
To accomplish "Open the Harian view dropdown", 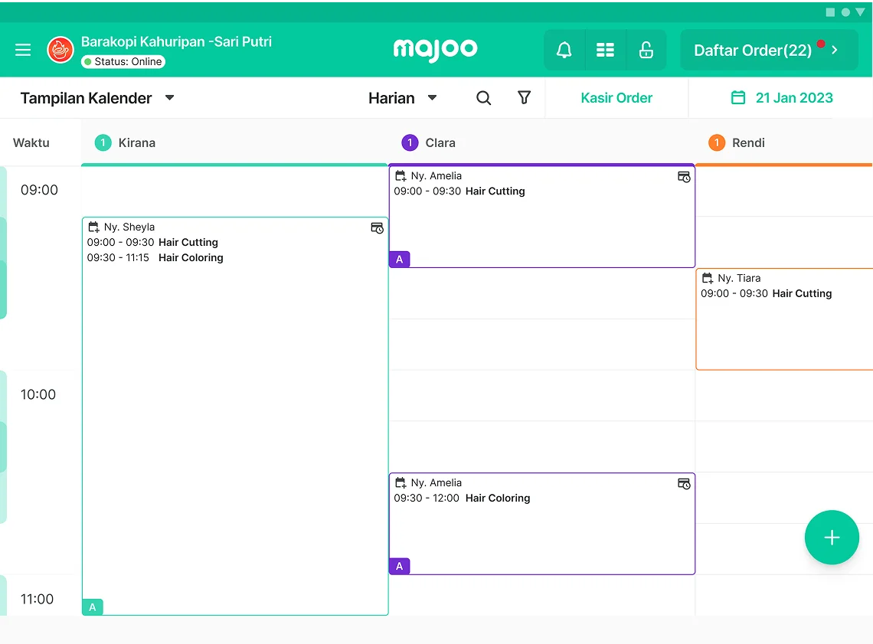I will click(x=432, y=98).
